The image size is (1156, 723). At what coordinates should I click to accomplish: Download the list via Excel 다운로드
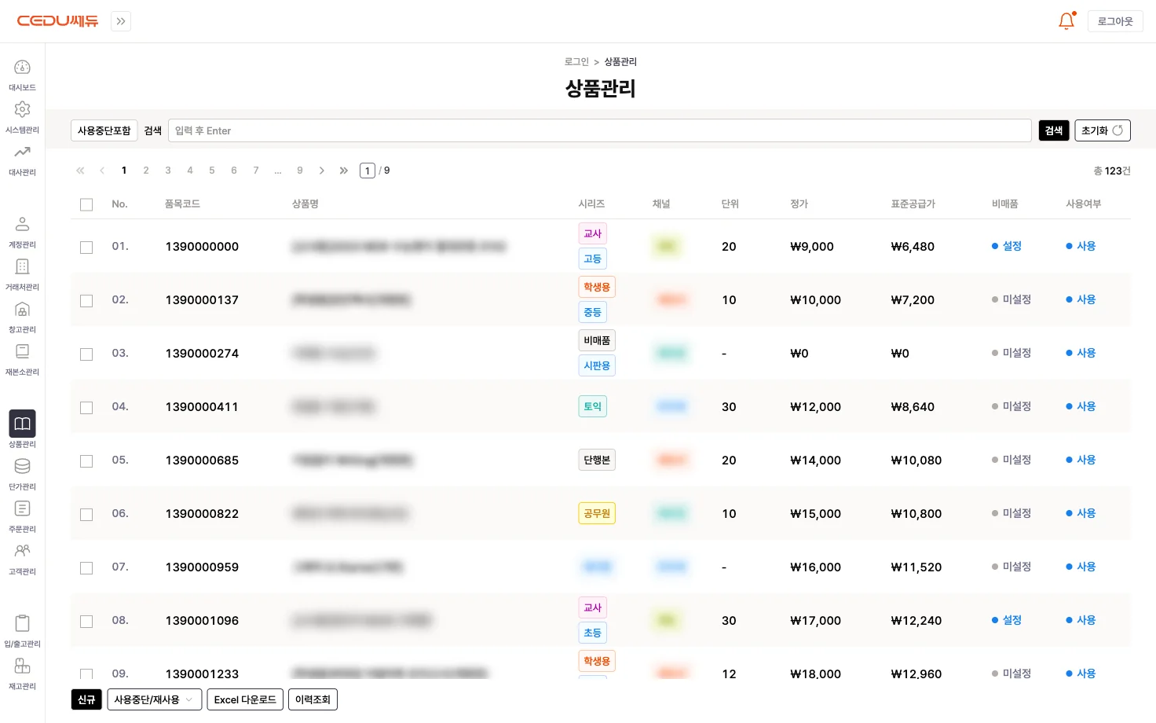click(245, 699)
